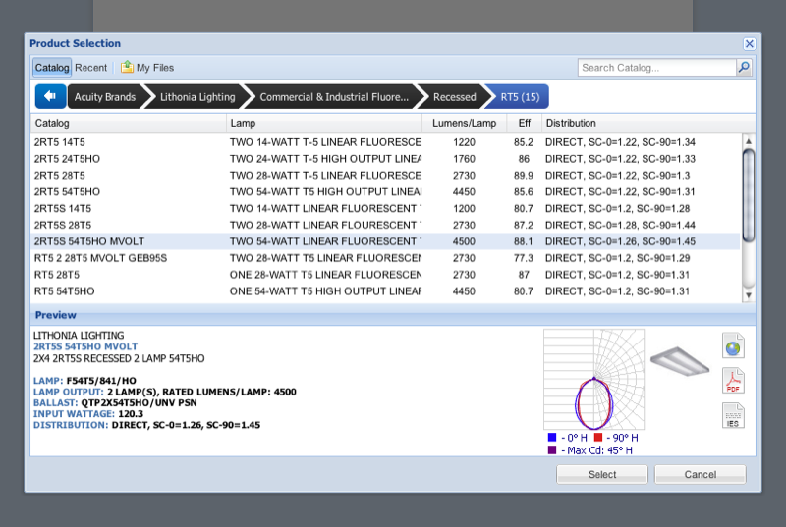Image resolution: width=786 pixels, height=527 pixels.
Task: Click the 77.3 efficiency value
Action: (524, 258)
